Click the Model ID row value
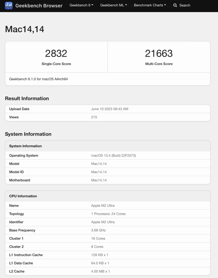This screenshot has width=218, height=278. [x=99, y=172]
